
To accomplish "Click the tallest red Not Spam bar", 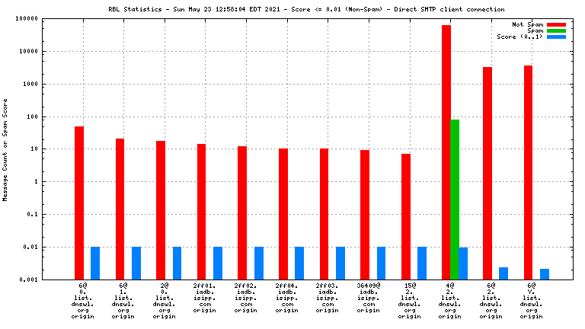I will pyautogui.click(x=446, y=152).
